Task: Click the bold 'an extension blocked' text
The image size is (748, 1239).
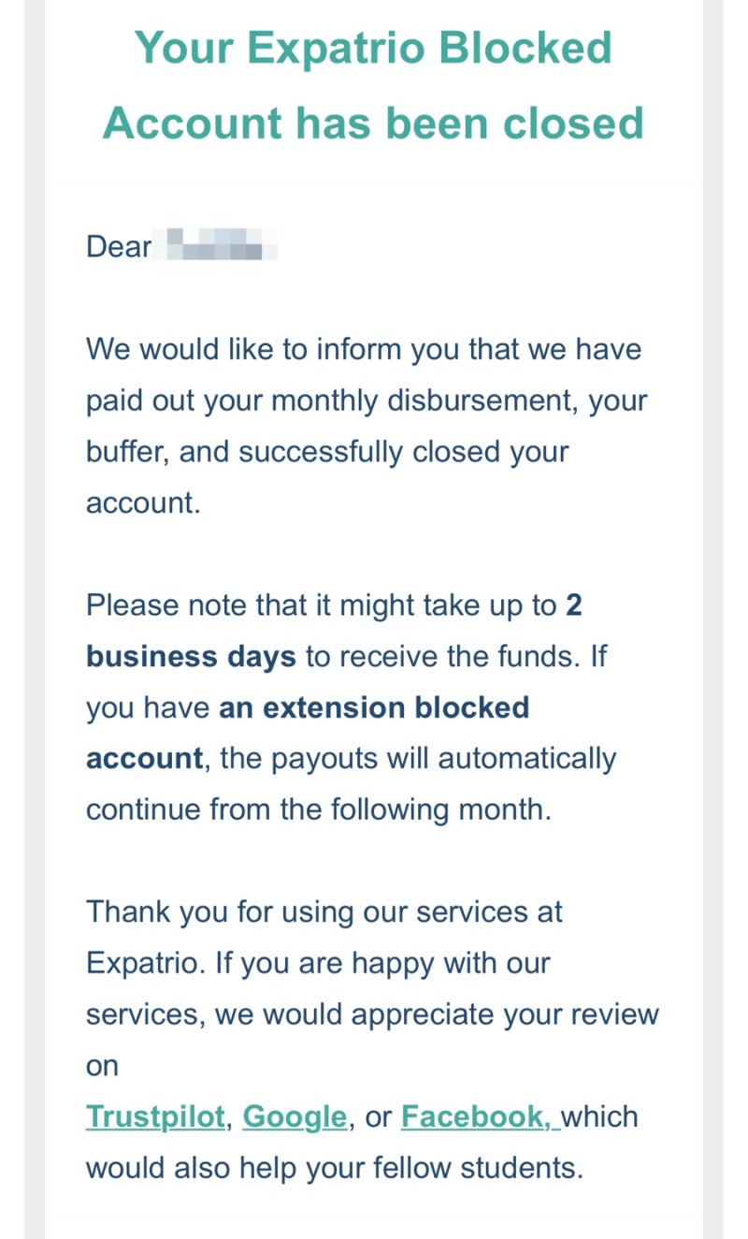Action: click(x=374, y=707)
